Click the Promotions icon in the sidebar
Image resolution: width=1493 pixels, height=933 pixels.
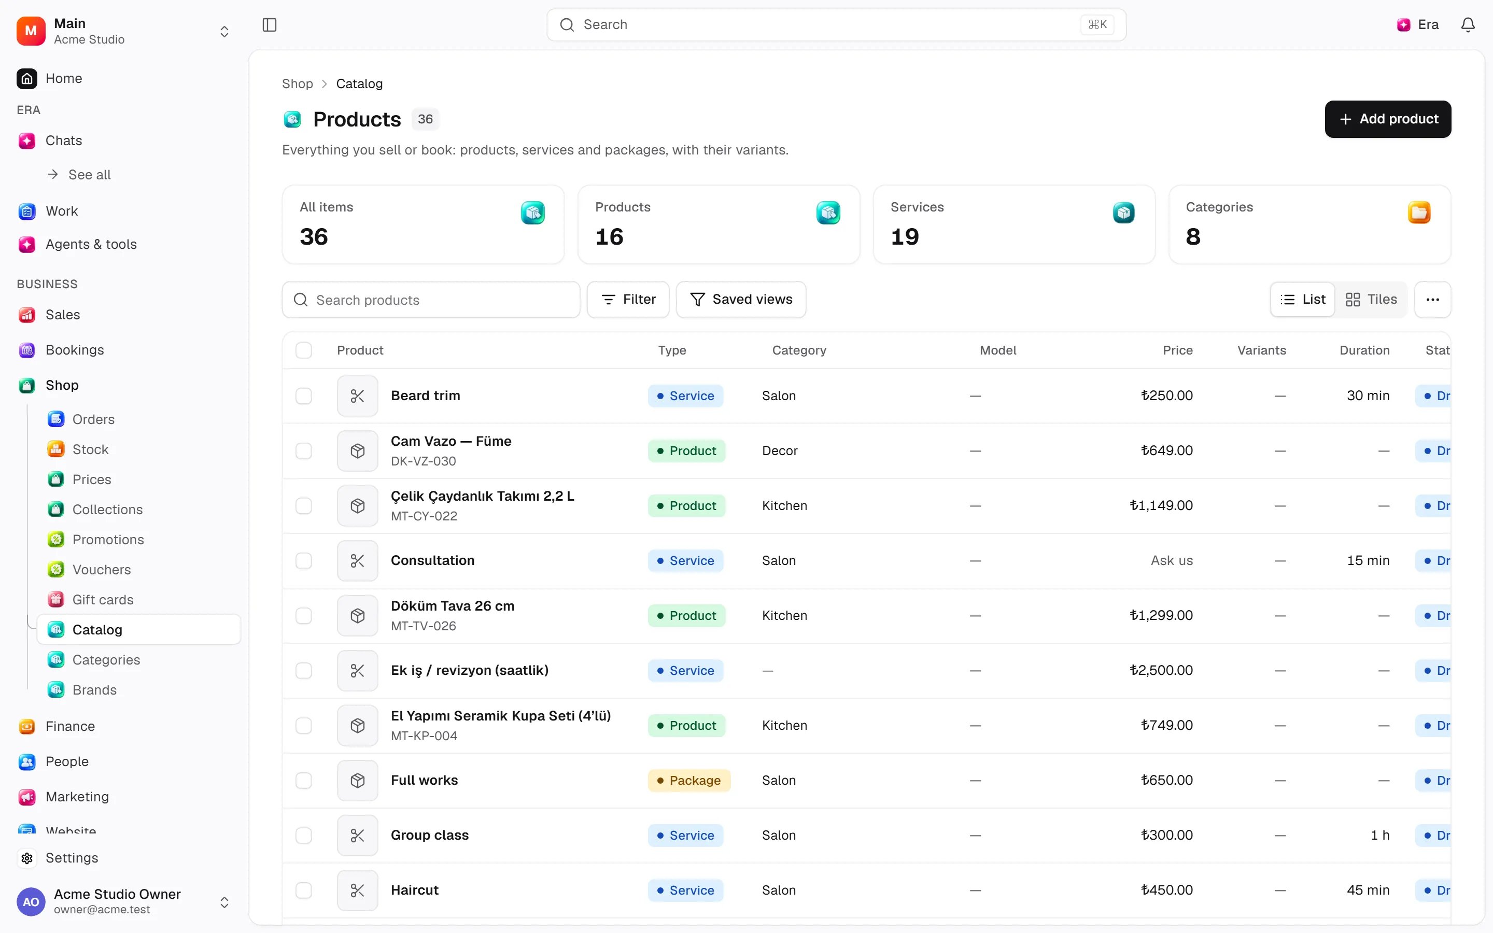click(x=56, y=539)
